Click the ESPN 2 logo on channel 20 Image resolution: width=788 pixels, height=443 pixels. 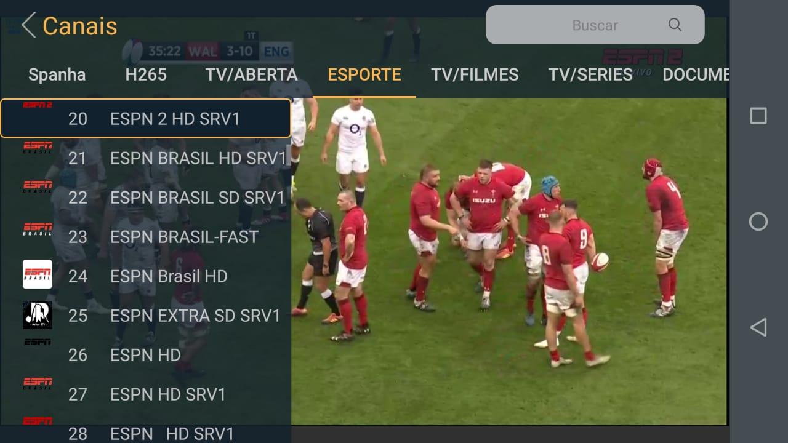[x=38, y=105]
